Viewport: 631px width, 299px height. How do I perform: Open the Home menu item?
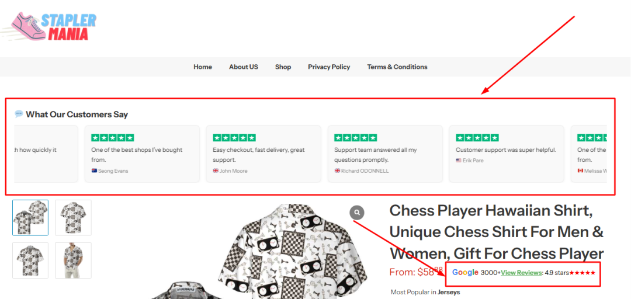[x=203, y=67]
